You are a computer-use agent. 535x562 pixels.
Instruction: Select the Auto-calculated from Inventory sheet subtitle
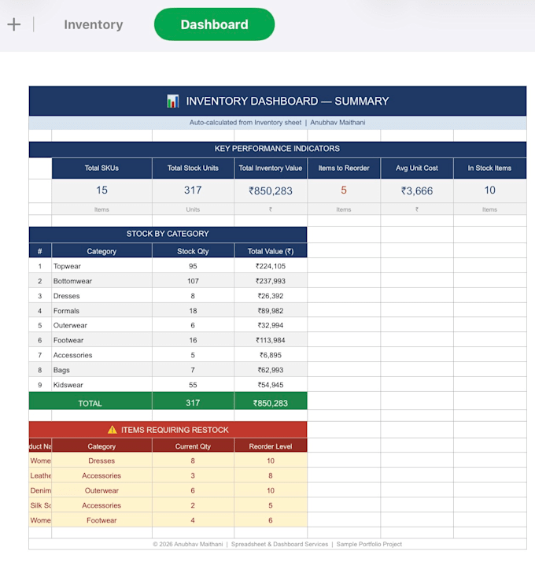tap(278, 123)
